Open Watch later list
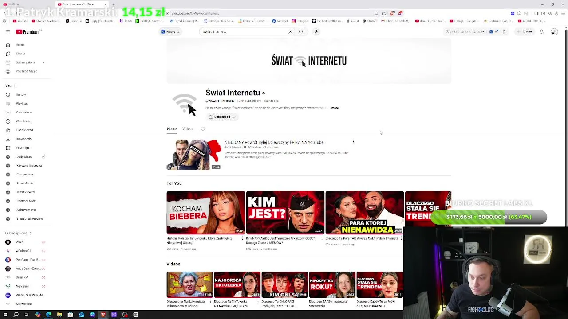568x319 pixels. pos(24,121)
